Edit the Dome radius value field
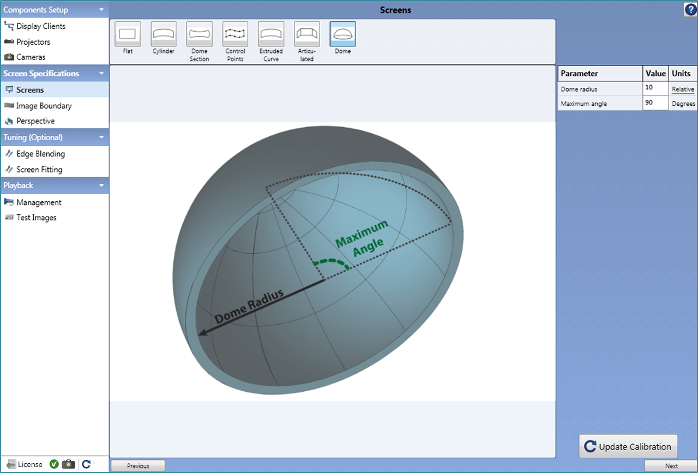The width and height of the screenshot is (698, 473). pyautogui.click(x=655, y=88)
